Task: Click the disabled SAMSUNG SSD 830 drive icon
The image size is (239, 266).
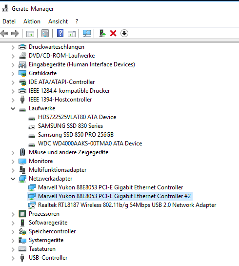Action: [32, 126]
